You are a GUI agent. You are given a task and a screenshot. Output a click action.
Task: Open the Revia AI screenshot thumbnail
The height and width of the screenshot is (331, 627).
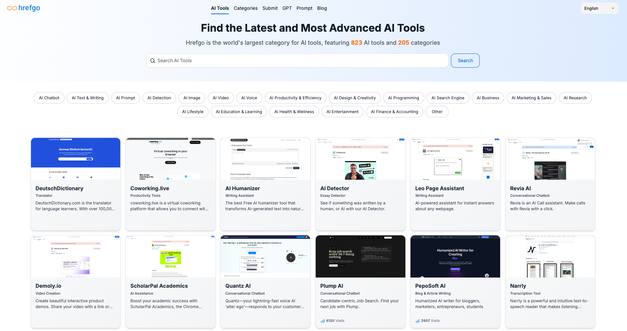pos(550,159)
